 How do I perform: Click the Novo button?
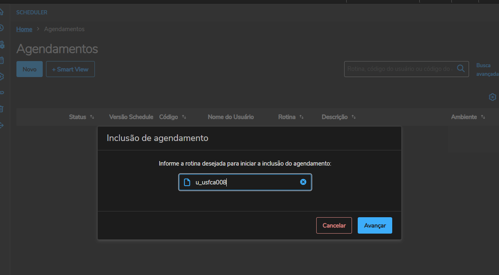pos(30,69)
